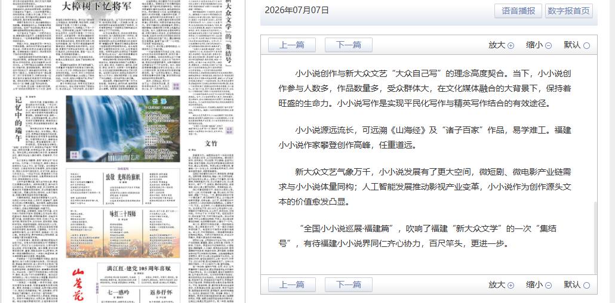Open the 满江红·建党105周年喜赋 poem
Image resolution: width=615 pixels, height=303 pixels.
139,268
